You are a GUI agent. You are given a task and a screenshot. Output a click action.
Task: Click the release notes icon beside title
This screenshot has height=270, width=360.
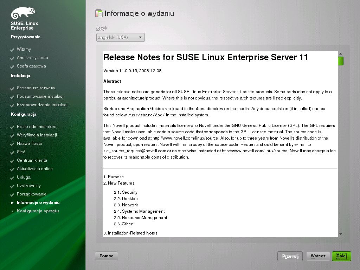(99, 13)
